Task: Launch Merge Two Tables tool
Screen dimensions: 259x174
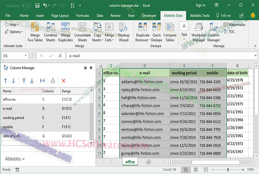Action: coord(35,32)
